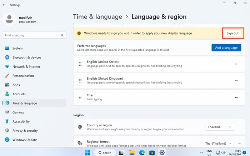Show hidden icons via taskbar chevron
This screenshot has width=250, height=156.
(201, 153)
